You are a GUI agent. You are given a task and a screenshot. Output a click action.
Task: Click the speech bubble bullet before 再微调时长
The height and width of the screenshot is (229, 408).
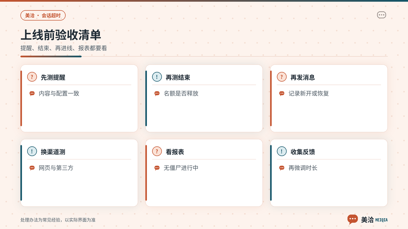[x=282, y=168]
